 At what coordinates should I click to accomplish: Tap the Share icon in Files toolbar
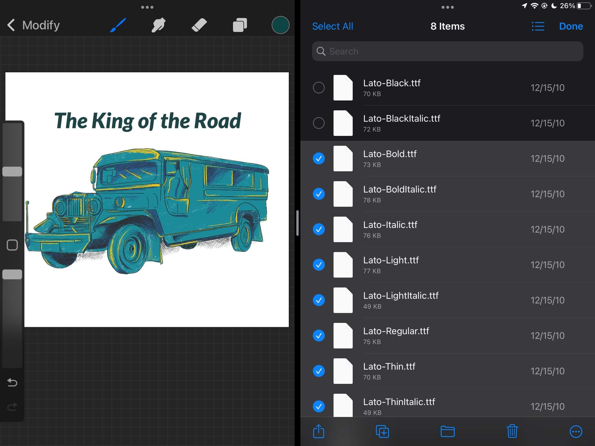pos(319,431)
